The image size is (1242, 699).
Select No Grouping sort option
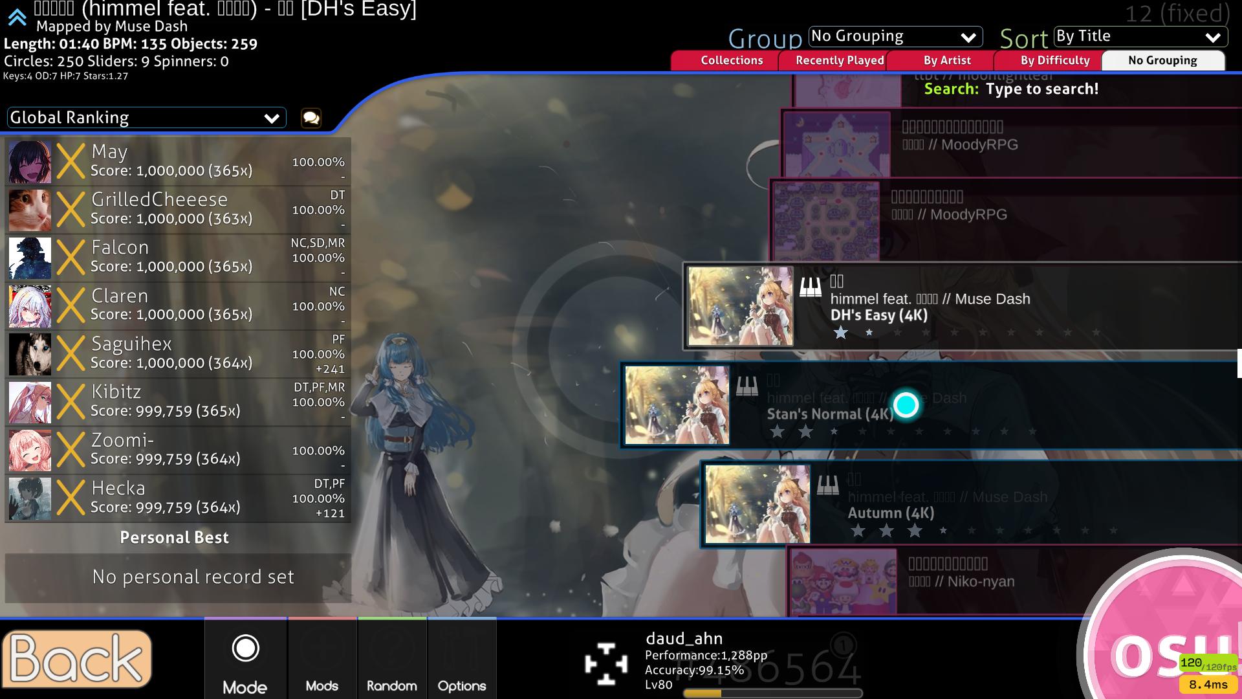coord(1162,60)
